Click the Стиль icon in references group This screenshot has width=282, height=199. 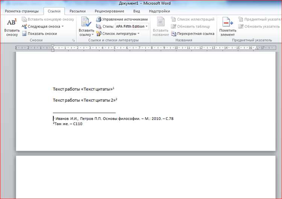tap(99, 26)
